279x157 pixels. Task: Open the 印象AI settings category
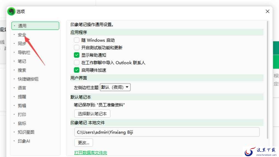(24, 141)
